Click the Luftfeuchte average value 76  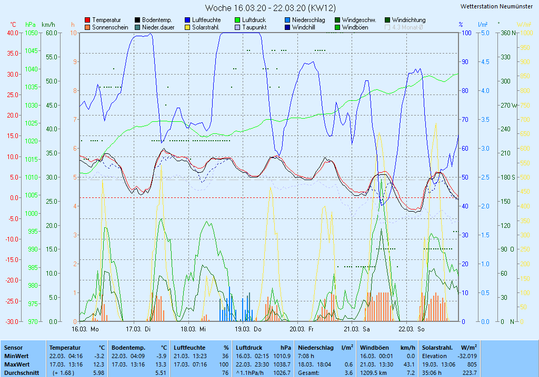(x=225, y=373)
